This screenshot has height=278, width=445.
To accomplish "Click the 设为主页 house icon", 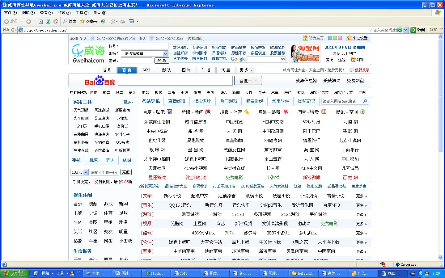I will [305, 38].
